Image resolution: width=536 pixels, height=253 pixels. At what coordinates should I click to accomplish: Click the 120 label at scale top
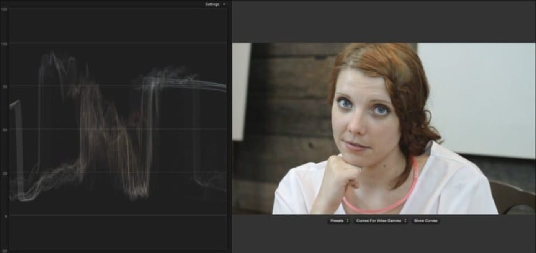click(4, 9)
